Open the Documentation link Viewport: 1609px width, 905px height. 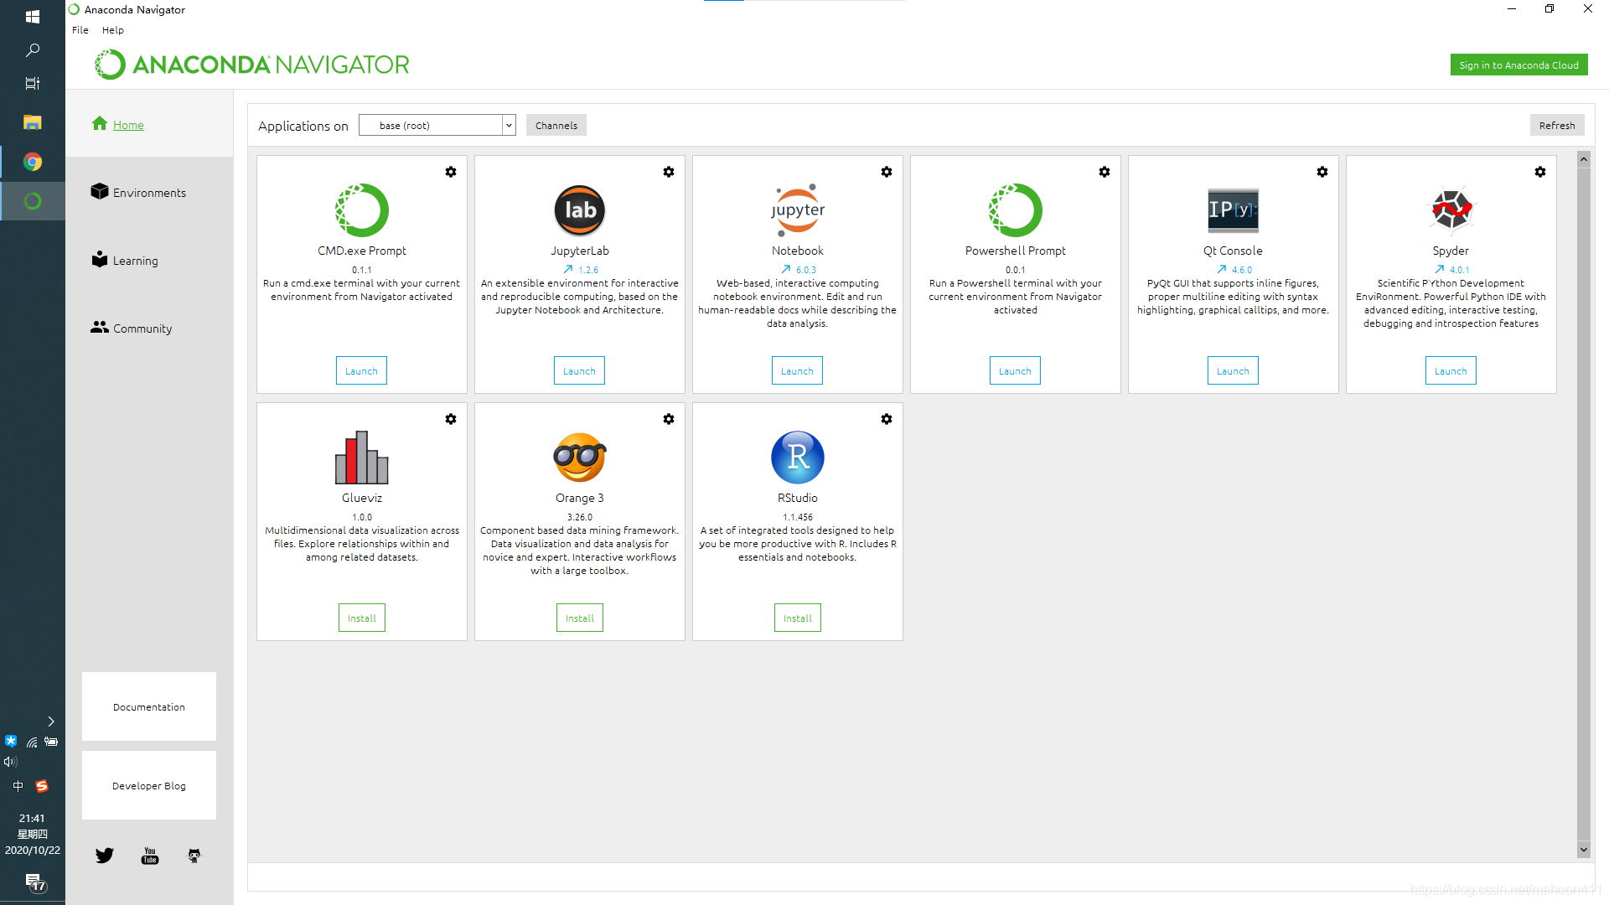click(149, 707)
